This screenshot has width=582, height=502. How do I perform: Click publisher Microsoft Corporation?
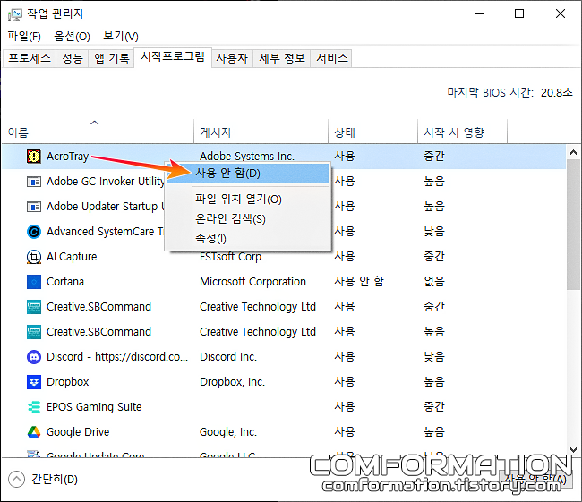pos(252,282)
